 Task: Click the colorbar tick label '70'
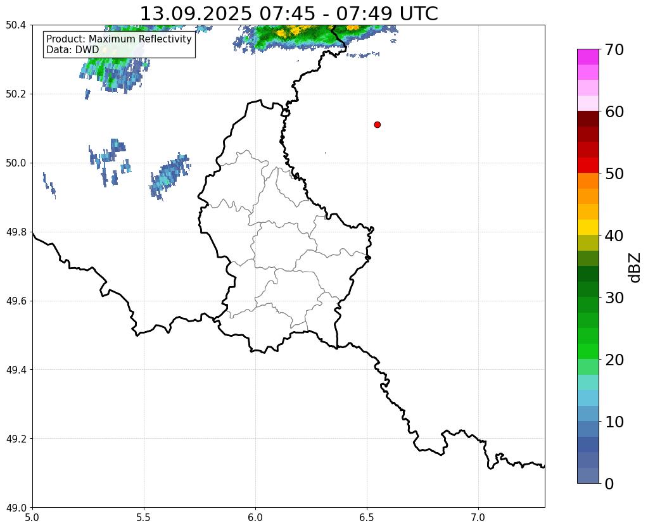tap(614, 49)
